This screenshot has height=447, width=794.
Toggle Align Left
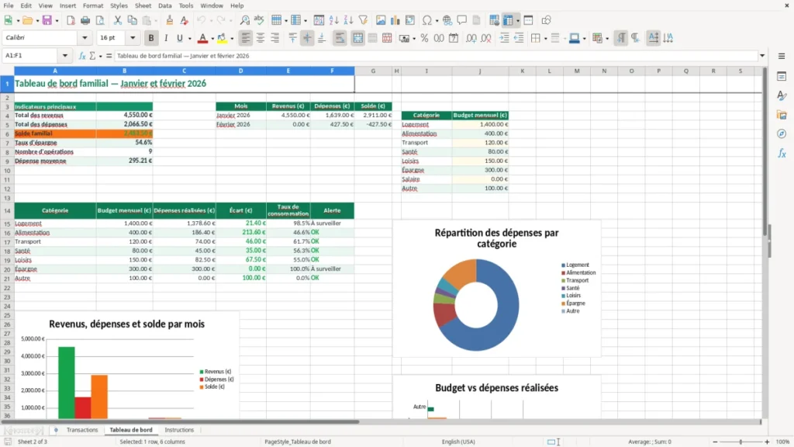pyautogui.click(x=246, y=38)
